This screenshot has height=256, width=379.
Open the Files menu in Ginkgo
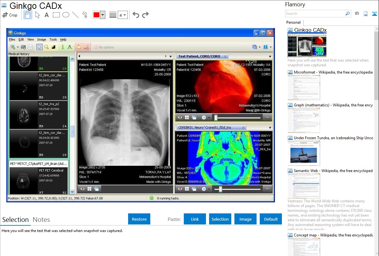point(12,39)
